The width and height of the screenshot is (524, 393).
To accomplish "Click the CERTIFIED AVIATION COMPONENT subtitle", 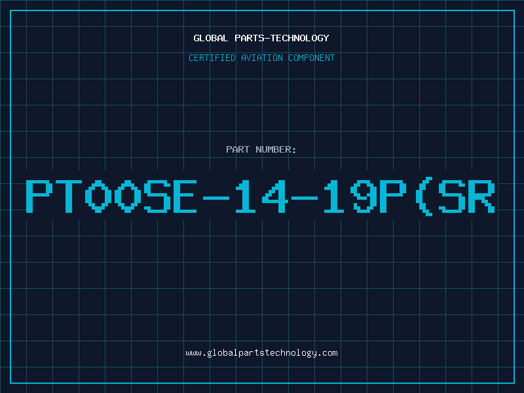I will (x=261, y=58).
